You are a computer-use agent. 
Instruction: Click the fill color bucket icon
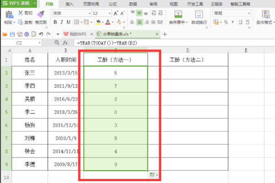98,22
